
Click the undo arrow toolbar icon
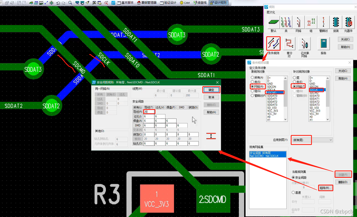58,3
